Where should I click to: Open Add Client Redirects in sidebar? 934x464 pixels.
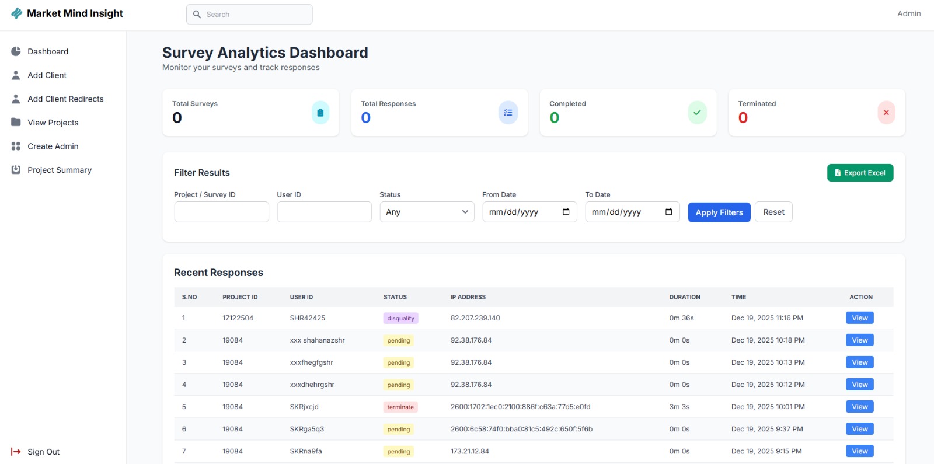click(65, 99)
